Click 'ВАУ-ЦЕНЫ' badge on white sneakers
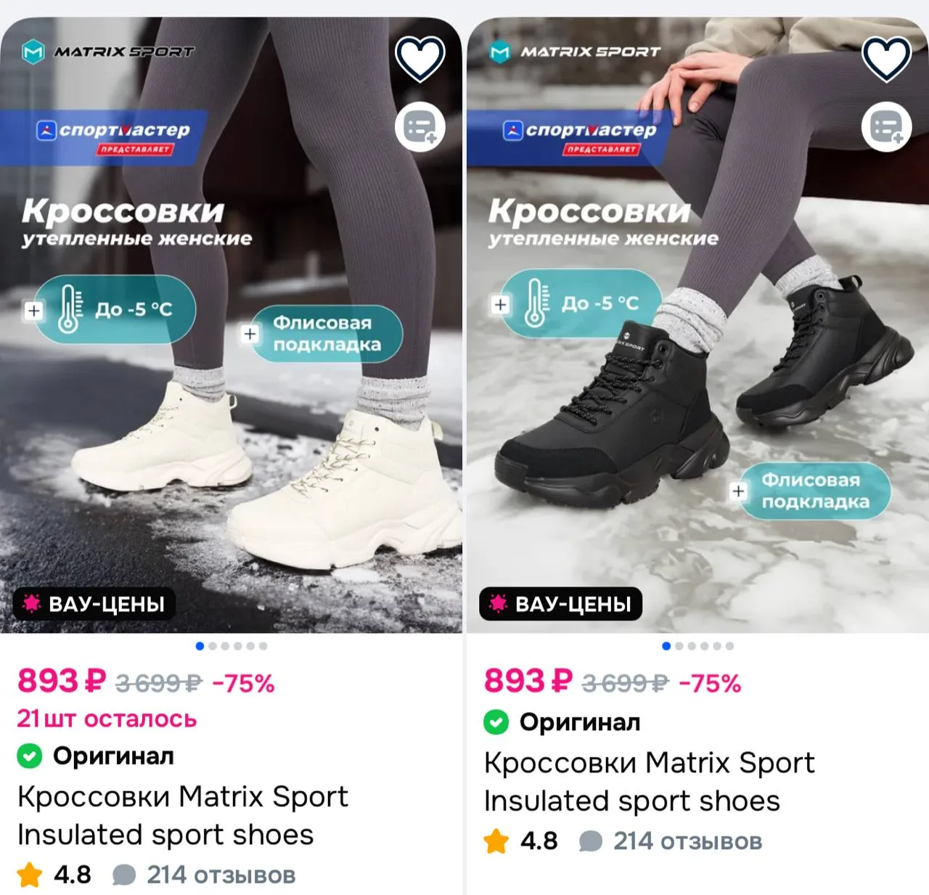The image size is (929, 895). [94, 604]
